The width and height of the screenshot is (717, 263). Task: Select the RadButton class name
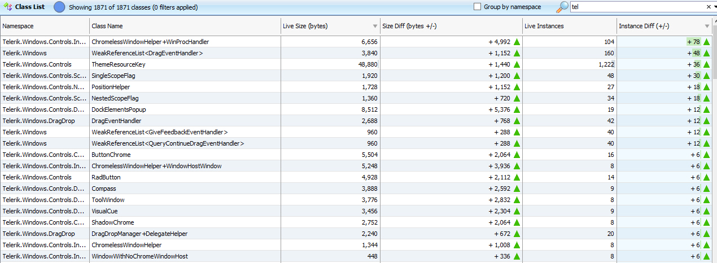coord(106,177)
